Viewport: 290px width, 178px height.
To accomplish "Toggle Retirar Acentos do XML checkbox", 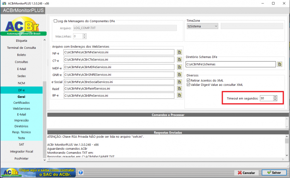I will (188, 80).
